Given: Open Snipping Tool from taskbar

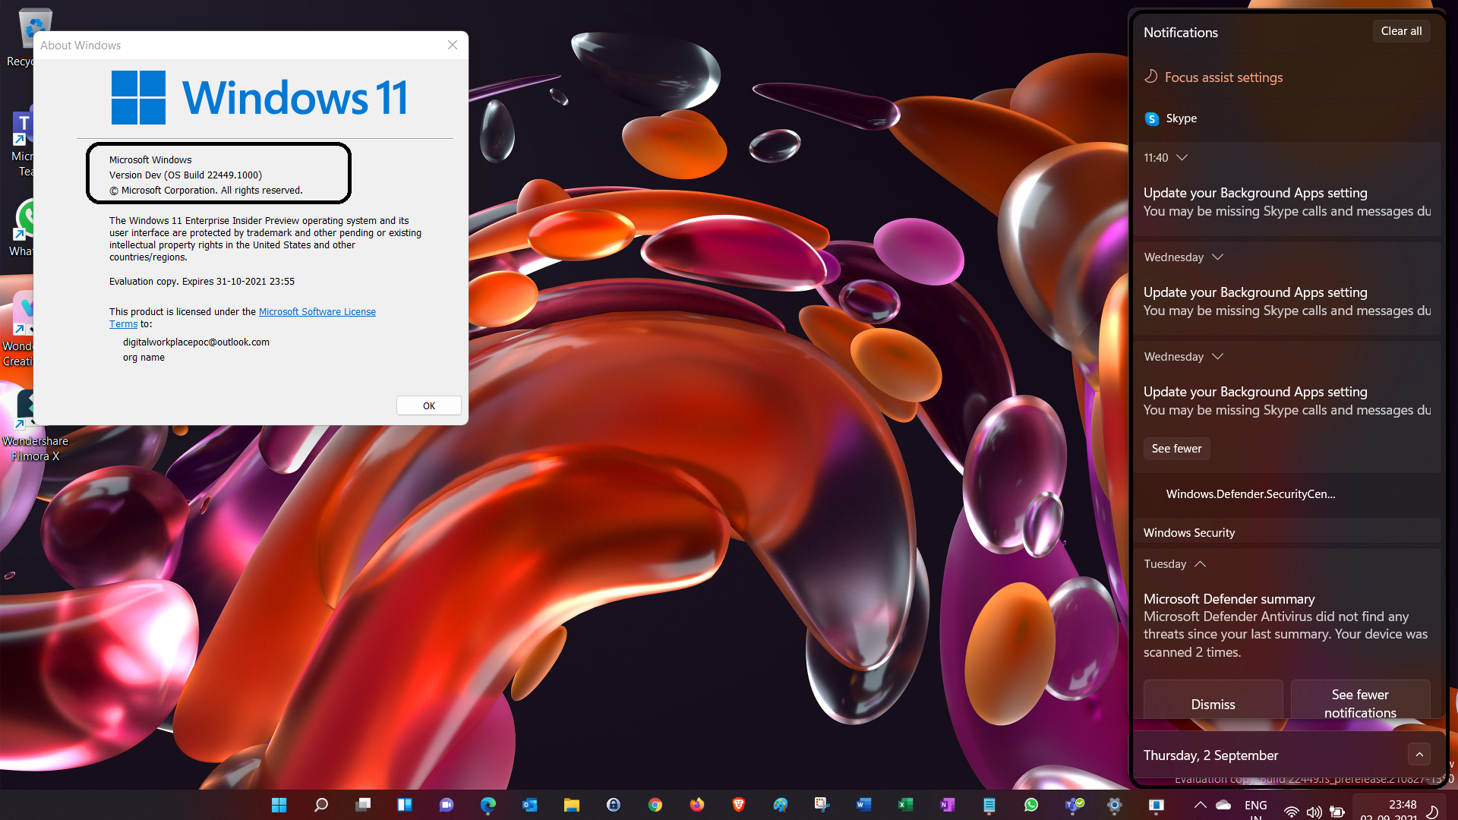Looking at the screenshot, I should 822,805.
